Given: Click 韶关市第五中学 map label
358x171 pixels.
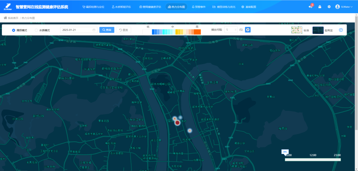Looking at the screenshot, I should point(93,134).
